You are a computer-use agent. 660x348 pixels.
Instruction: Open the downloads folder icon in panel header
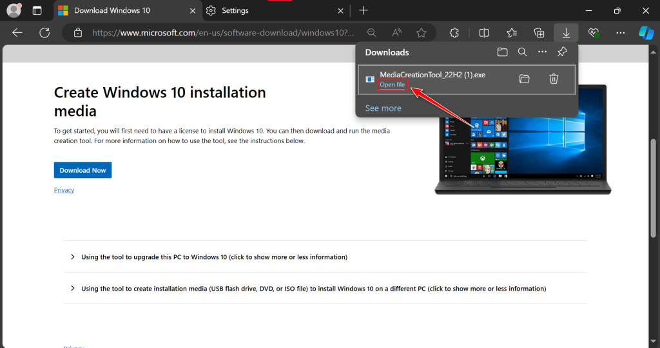coord(503,52)
